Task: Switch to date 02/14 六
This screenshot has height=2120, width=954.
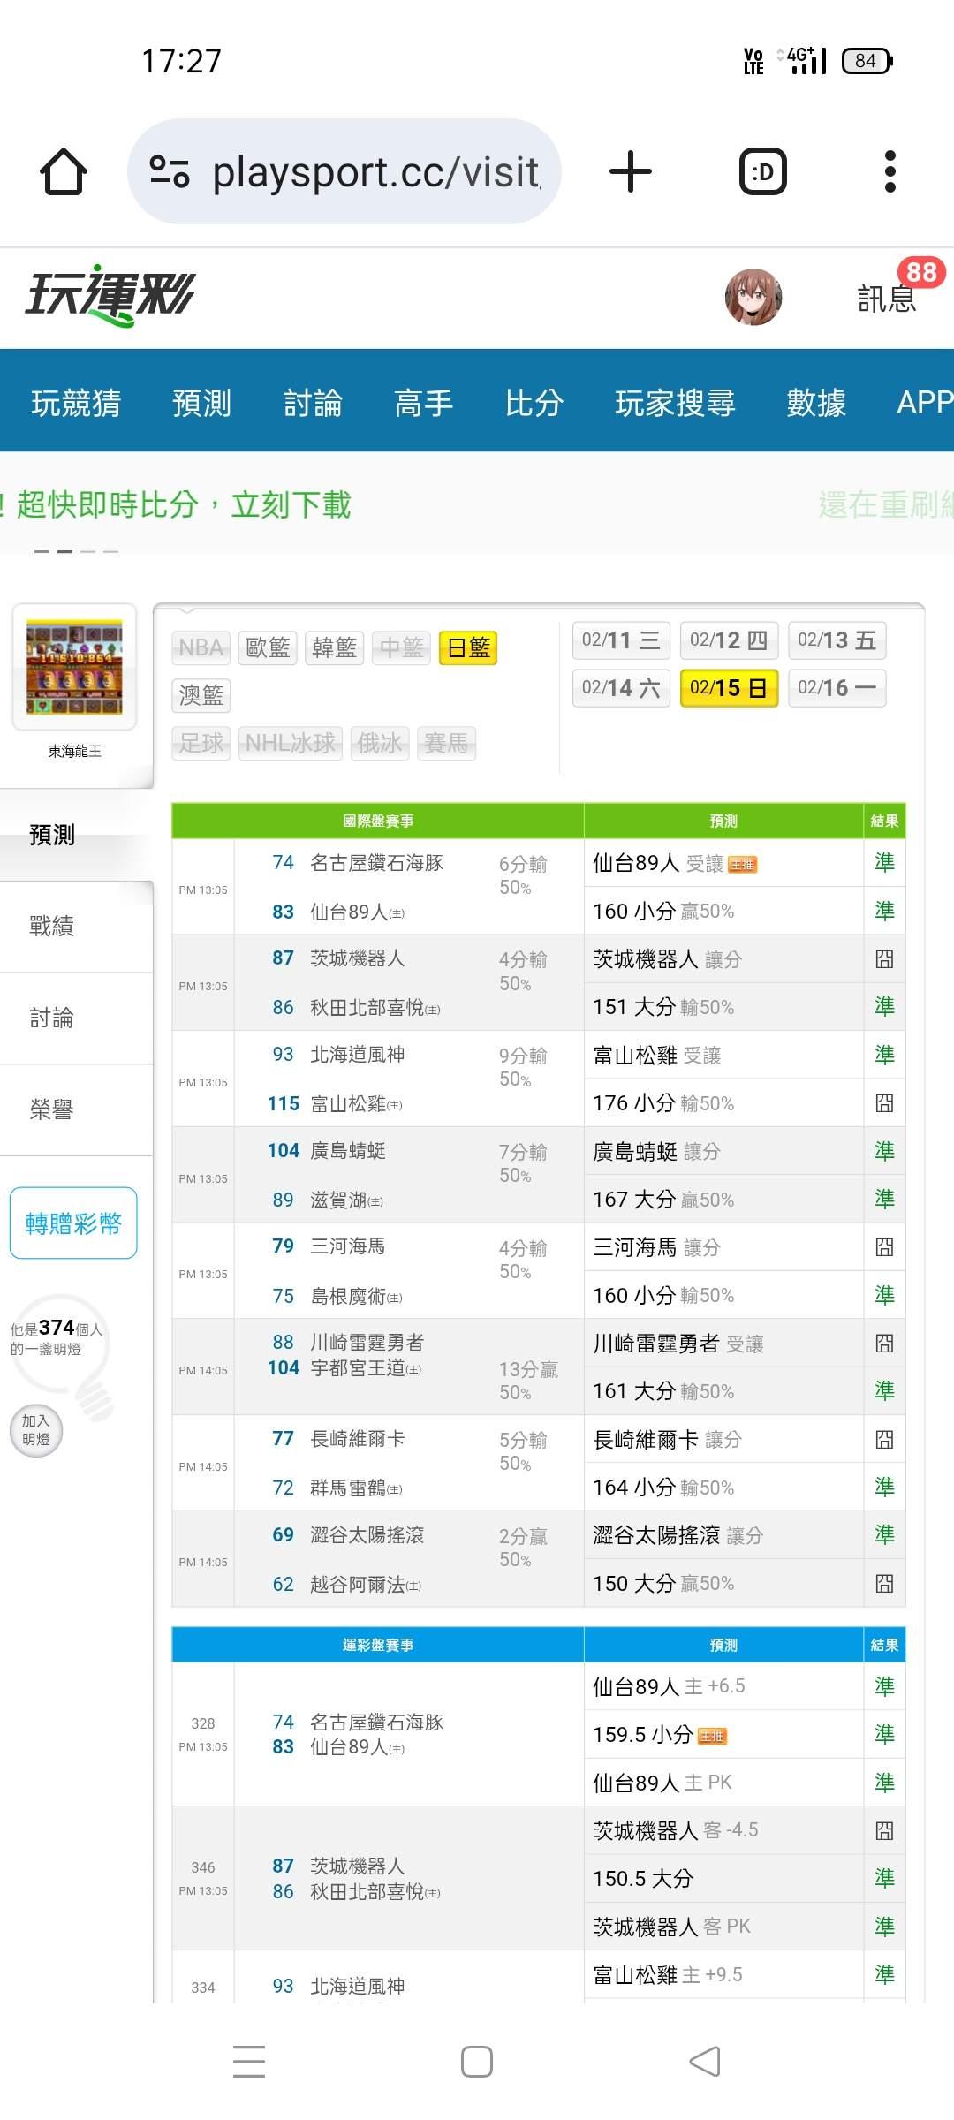Action: point(621,688)
